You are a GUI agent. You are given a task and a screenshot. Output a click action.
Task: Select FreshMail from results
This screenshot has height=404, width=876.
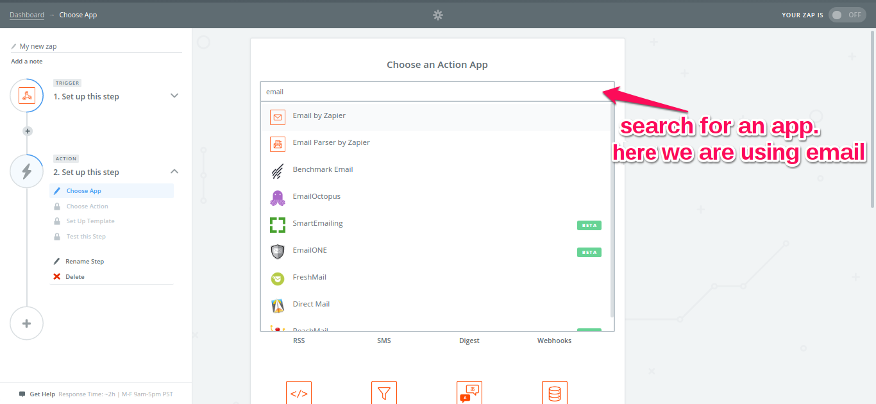[x=436, y=278]
